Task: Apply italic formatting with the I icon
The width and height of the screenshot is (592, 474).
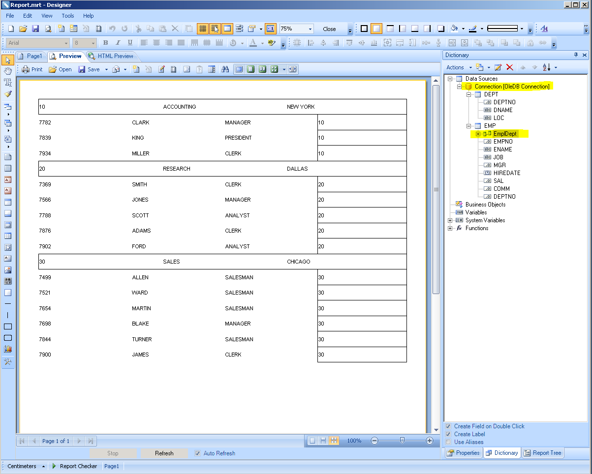Action: (118, 43)
